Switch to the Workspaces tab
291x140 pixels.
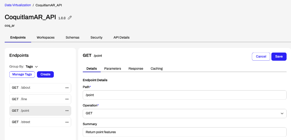click(45, 37)
